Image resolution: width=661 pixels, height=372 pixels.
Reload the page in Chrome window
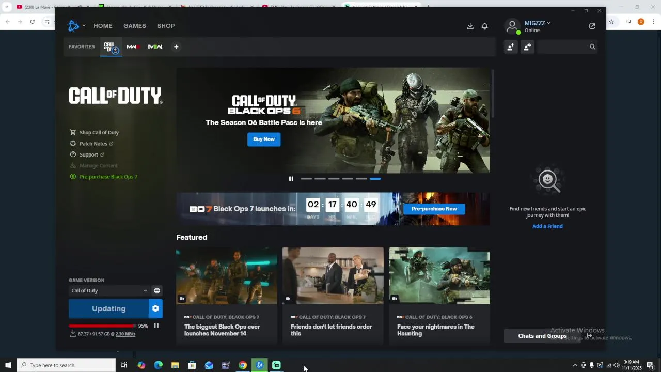tap(32, 22)
